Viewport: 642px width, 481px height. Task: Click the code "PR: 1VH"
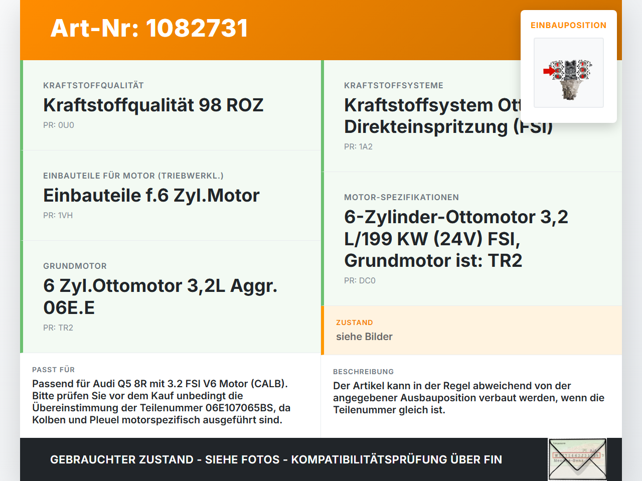coord(58,215)
